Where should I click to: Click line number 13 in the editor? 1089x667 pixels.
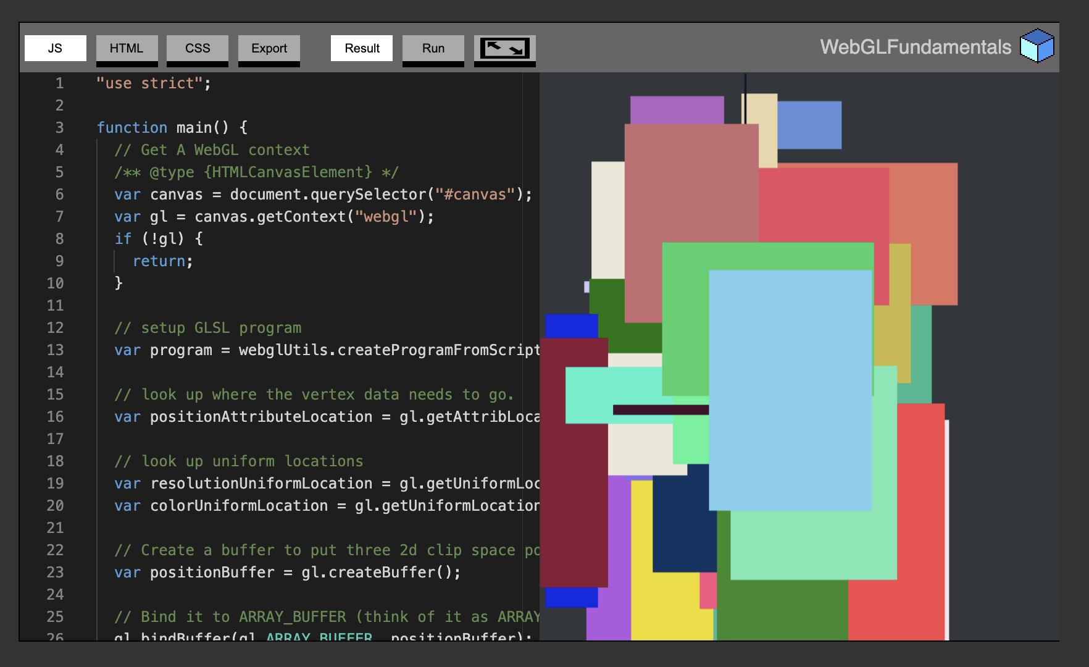point(55,350)
